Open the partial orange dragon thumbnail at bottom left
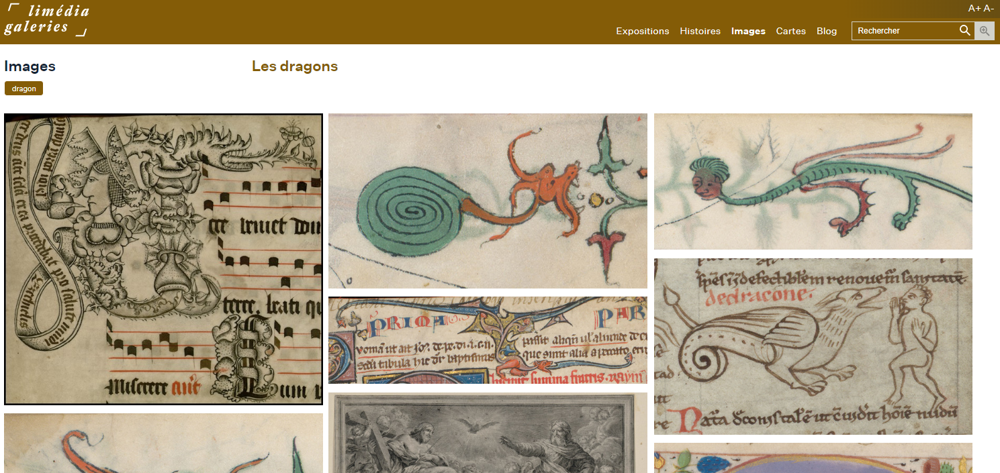Viewport: 1000px width, 473px height. [x=163, y=443]
